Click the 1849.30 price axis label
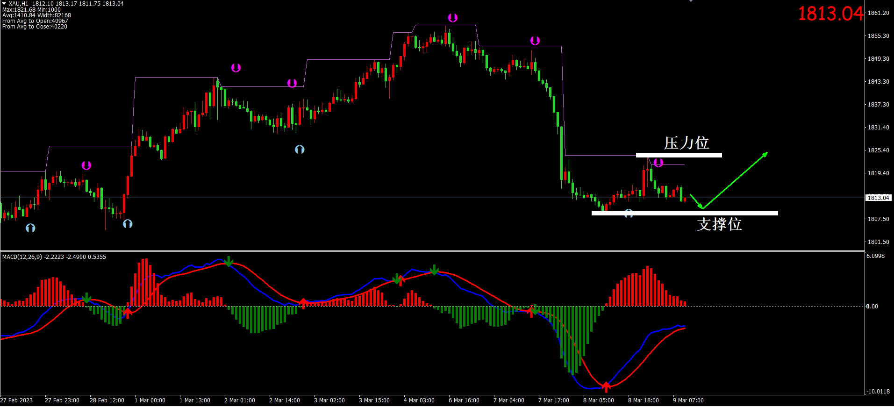 point(878,59)
